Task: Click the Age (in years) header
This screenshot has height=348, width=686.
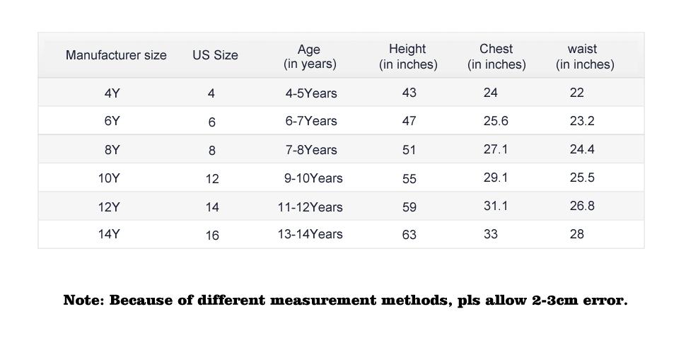Action: [x=310, y=57]
